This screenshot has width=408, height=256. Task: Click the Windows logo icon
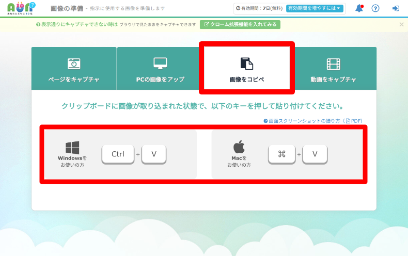click(x=72, y=148)
